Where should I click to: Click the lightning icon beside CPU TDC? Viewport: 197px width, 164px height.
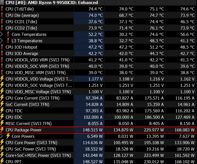(2, 111)
